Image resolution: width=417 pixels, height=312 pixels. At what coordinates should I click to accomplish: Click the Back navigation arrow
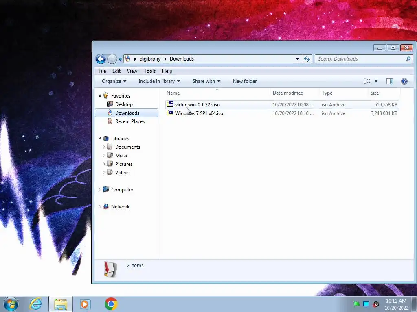tap(101, 59)
